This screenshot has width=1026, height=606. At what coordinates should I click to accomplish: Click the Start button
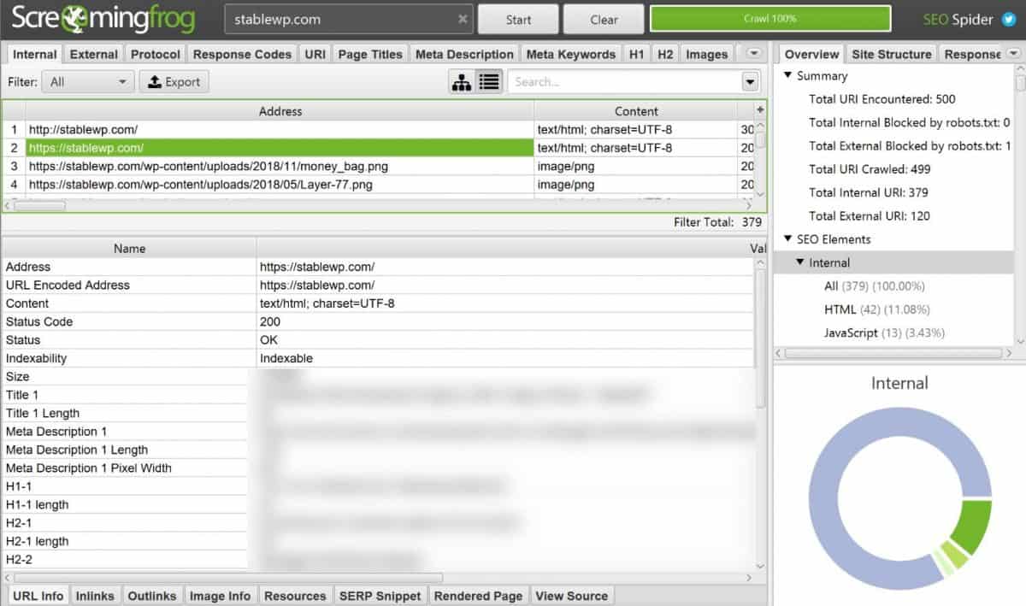click(518, 20)
